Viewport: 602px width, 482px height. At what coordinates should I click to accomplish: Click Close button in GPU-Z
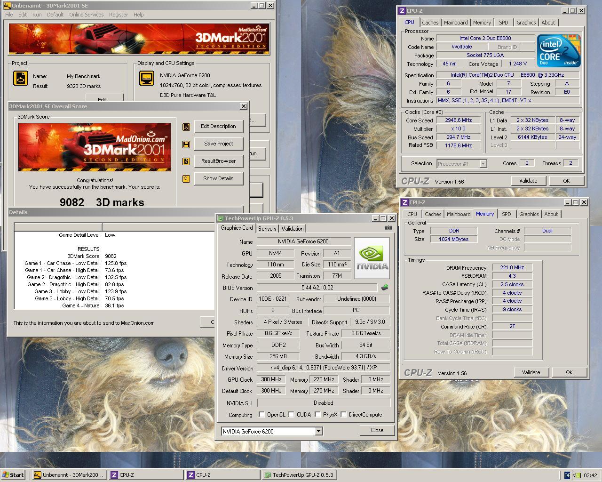click(x=377, y=430)
